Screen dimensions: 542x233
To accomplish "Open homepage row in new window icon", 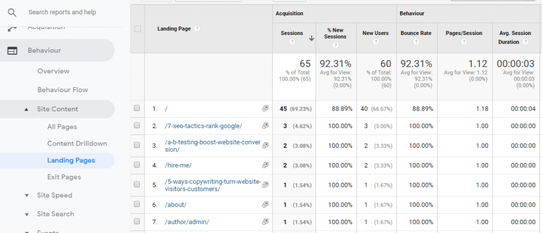I will [x=265, y=109].
